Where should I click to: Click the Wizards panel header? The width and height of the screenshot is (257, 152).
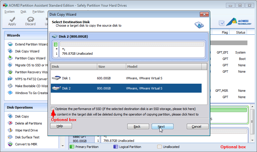26,35
